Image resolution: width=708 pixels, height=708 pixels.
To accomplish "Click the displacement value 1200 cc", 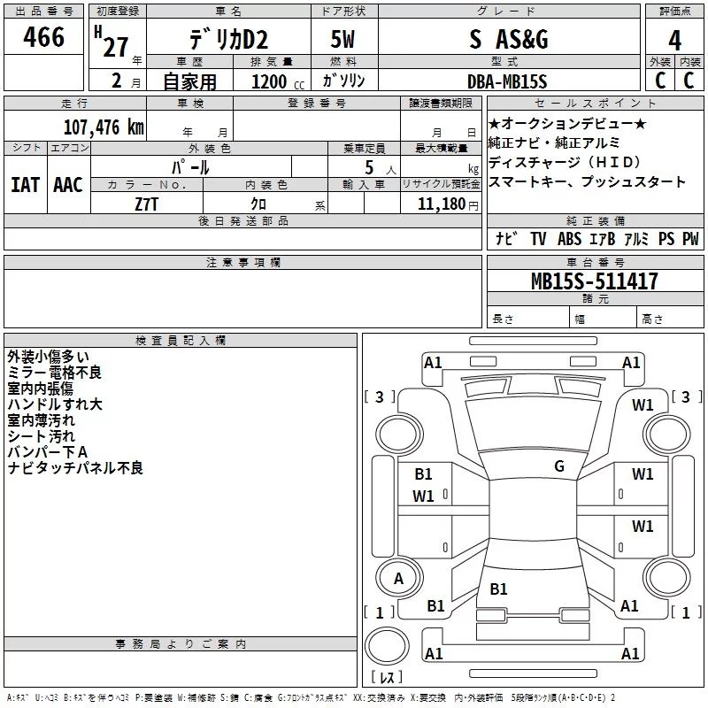I will coord(278,81).
